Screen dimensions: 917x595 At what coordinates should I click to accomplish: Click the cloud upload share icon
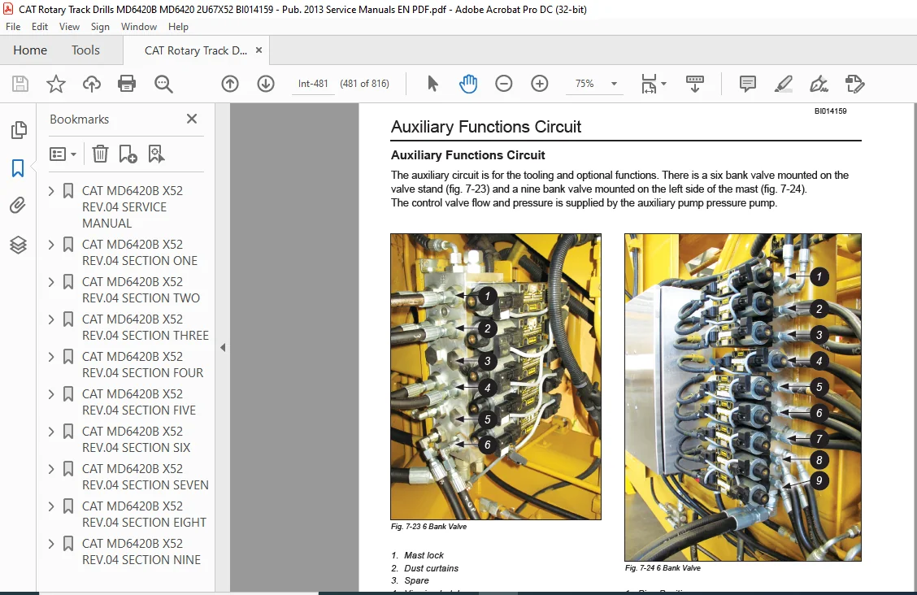(91, 84)
